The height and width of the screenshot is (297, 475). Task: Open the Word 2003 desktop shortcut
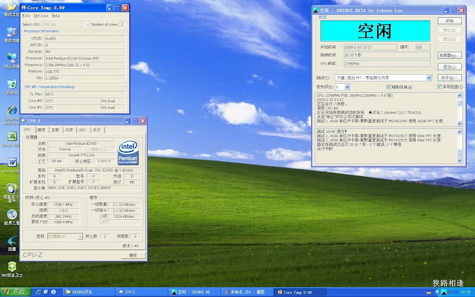[x=11, y=163]
